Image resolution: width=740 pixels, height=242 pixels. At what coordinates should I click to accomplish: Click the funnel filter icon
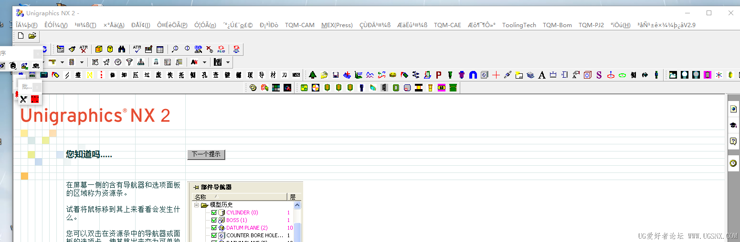(129, 62)
